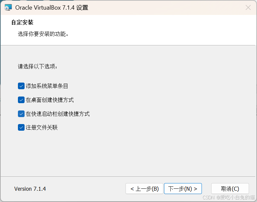Disable the 在快速启动栏创建快捷方式 checkbox
This screenshot has width=257, height=202.
pyautogui.click(x=21, y=114)
